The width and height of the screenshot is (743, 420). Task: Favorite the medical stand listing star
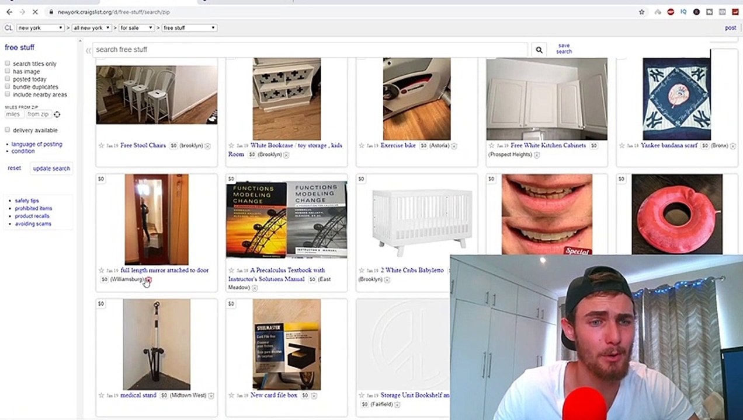tap(101, 395)
